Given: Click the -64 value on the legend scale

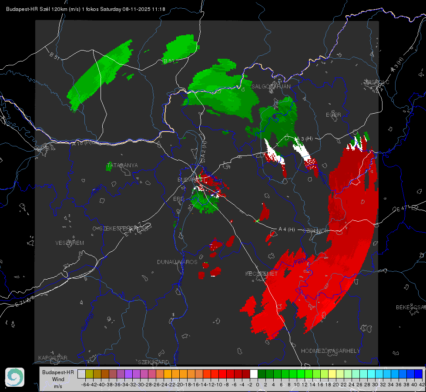Looking at the screenshot, I should click(85, 385).
